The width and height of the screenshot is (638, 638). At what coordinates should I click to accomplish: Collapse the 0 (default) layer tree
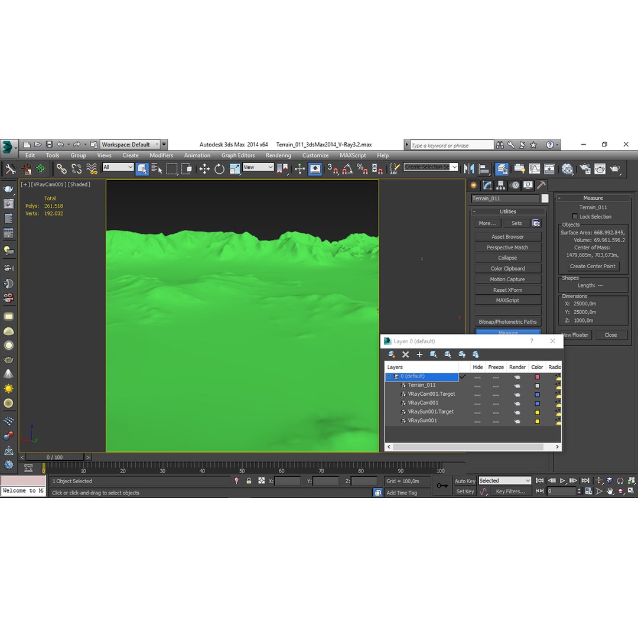[x=389, y=376]
